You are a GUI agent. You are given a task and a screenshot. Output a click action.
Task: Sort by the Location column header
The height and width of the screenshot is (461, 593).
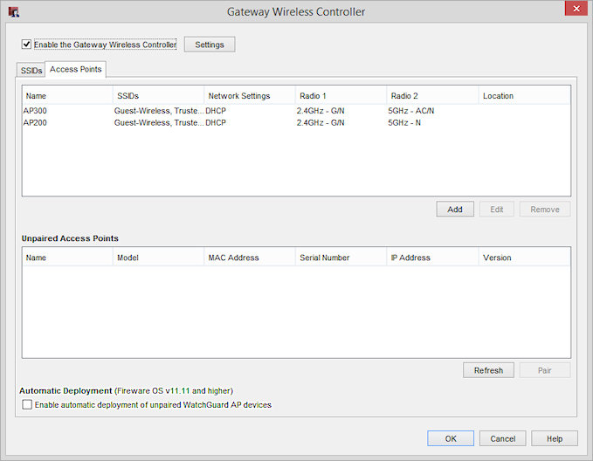pos(524,96)
